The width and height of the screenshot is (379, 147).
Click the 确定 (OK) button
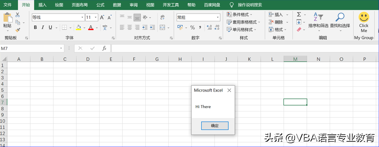215,126
